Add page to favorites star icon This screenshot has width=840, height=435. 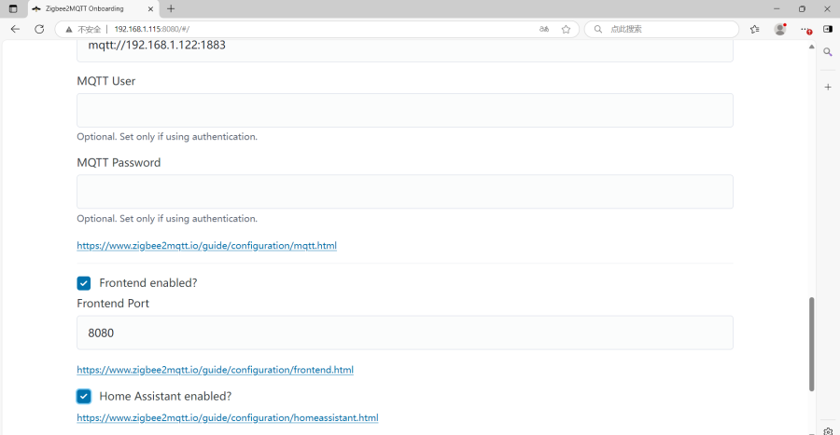pos(566,29)
